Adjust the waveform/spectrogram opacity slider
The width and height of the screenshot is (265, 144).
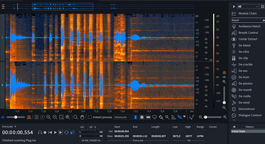pos(16,117)
